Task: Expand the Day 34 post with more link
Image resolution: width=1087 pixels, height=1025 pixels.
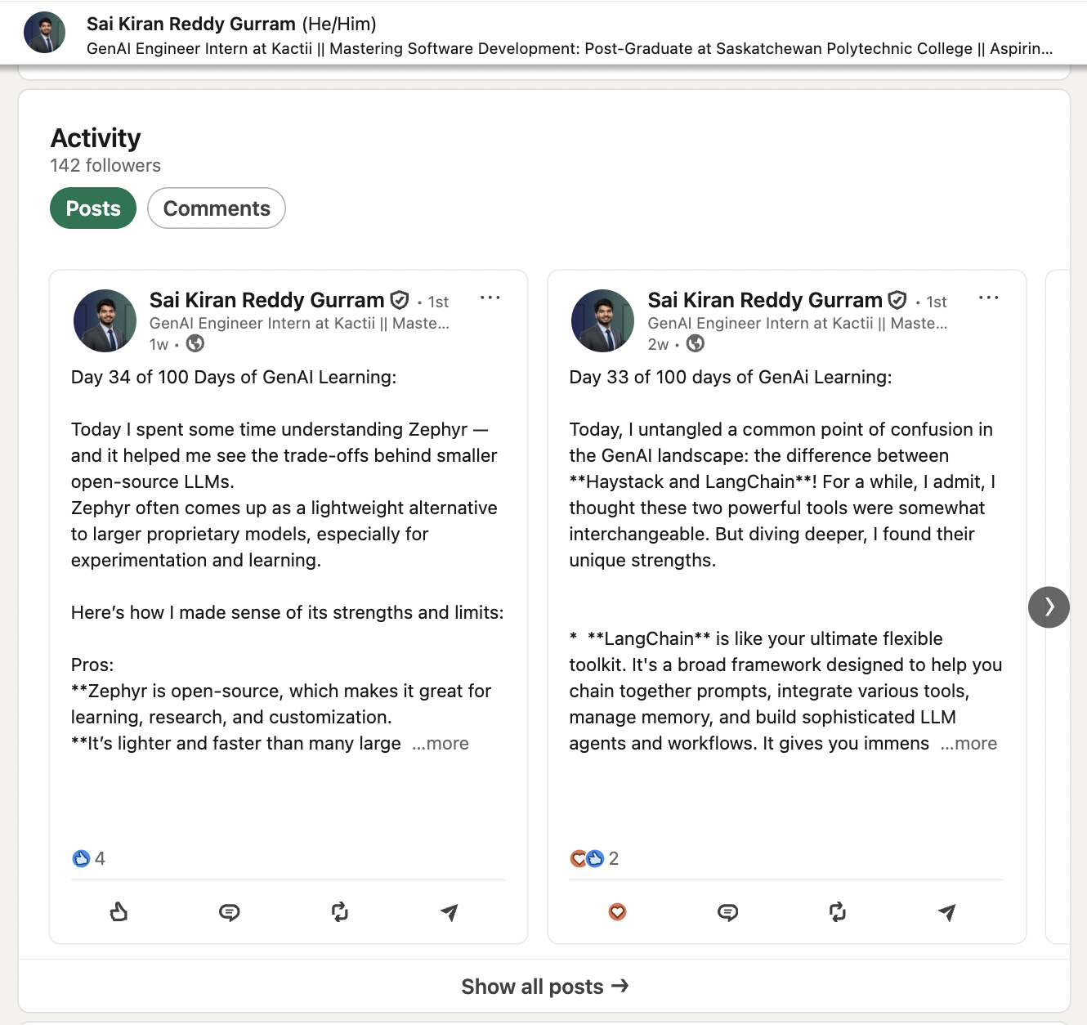Action: coord(441,744)
